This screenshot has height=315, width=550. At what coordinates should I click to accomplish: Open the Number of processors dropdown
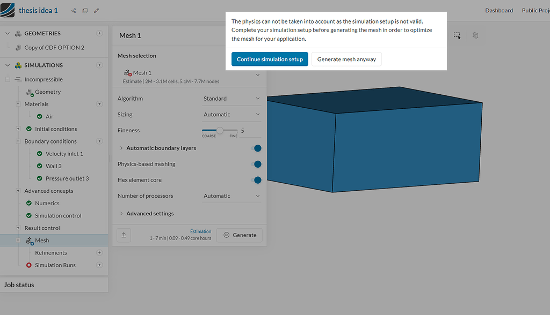[231, 196]
